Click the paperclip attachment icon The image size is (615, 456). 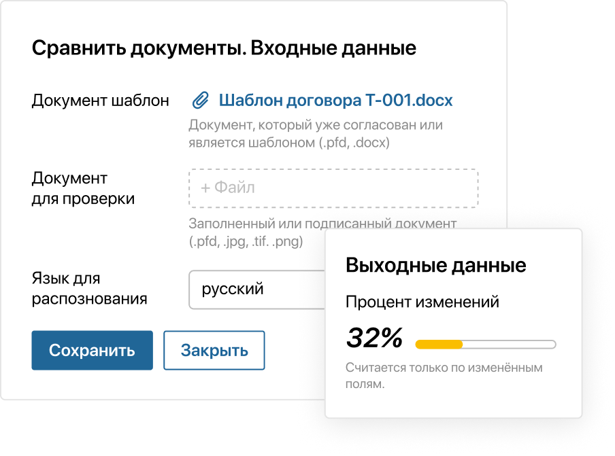point(201,100)
